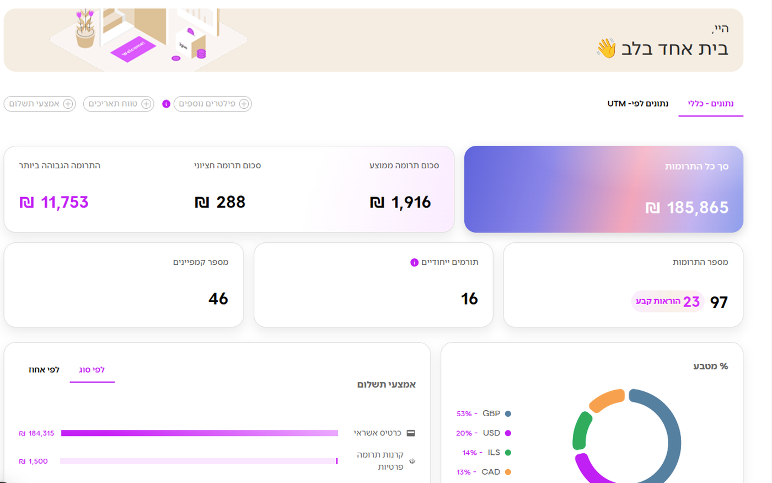Image resolution: width=772 pixels, height=483 pixels.
Task: Open the אמצעי תשלום filter chip
Action: pyautogui.click(x=40, y=104)
